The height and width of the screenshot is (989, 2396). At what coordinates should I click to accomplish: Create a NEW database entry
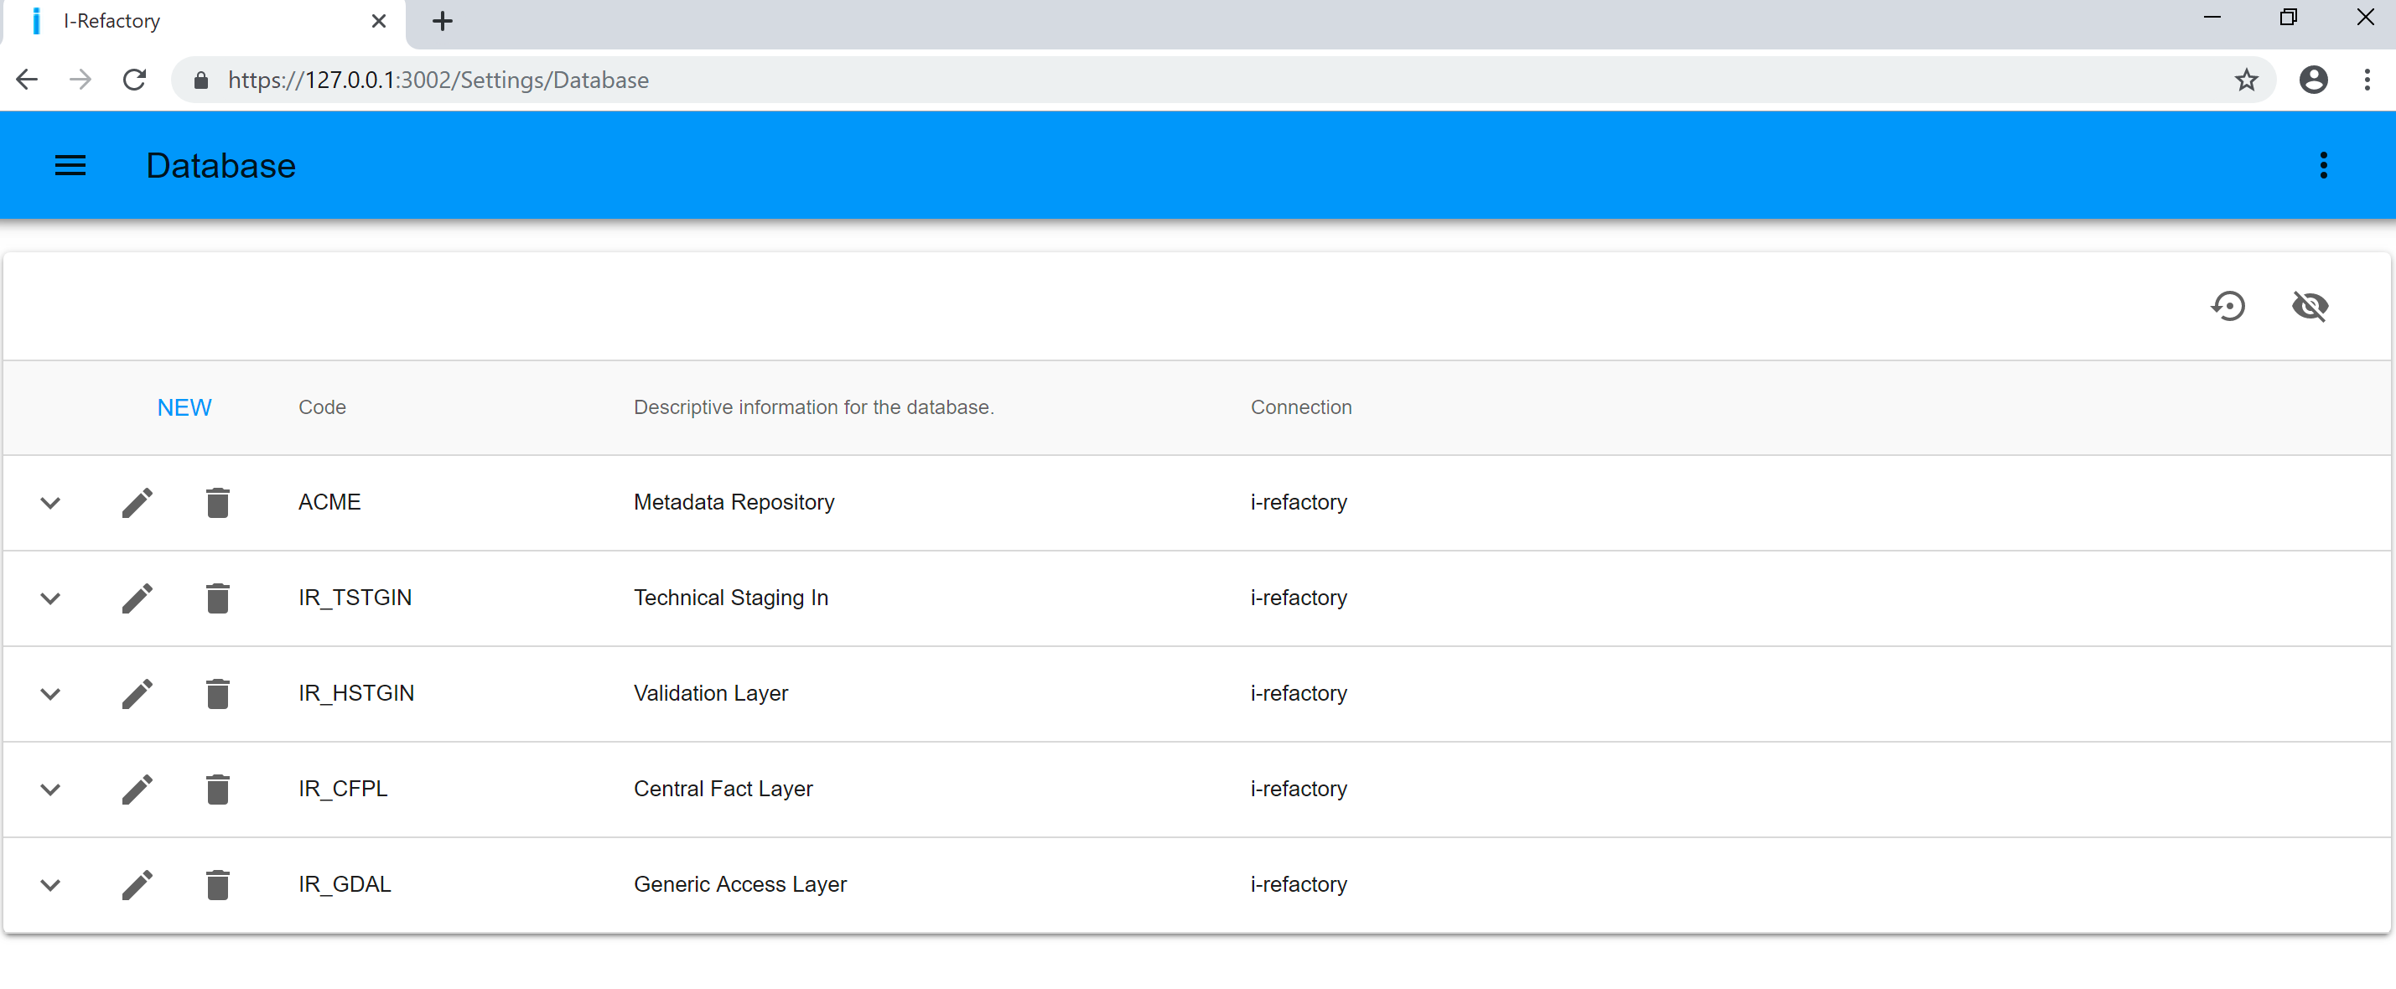point(184,407)
